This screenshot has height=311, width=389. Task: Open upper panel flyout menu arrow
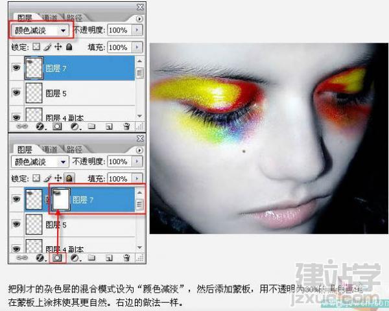click(x=139, y=19)
